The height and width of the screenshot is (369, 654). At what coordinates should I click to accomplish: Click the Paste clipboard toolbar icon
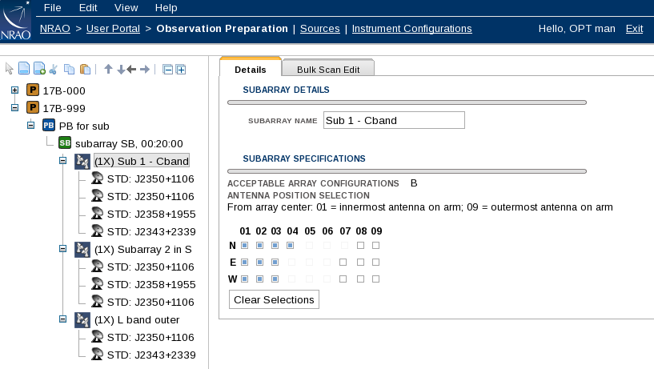(x=85, y=70)
